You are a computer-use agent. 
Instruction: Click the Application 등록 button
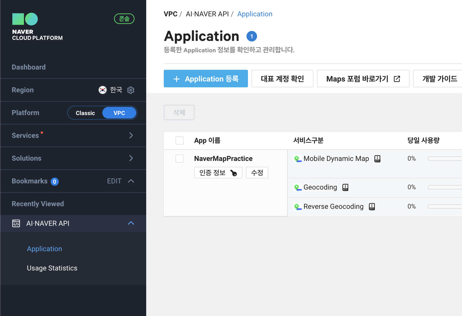click(x=206, y=79)
